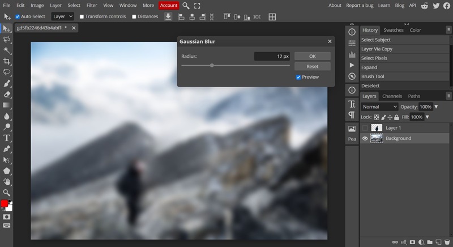Select the Blur drop tool

[6, 116]
